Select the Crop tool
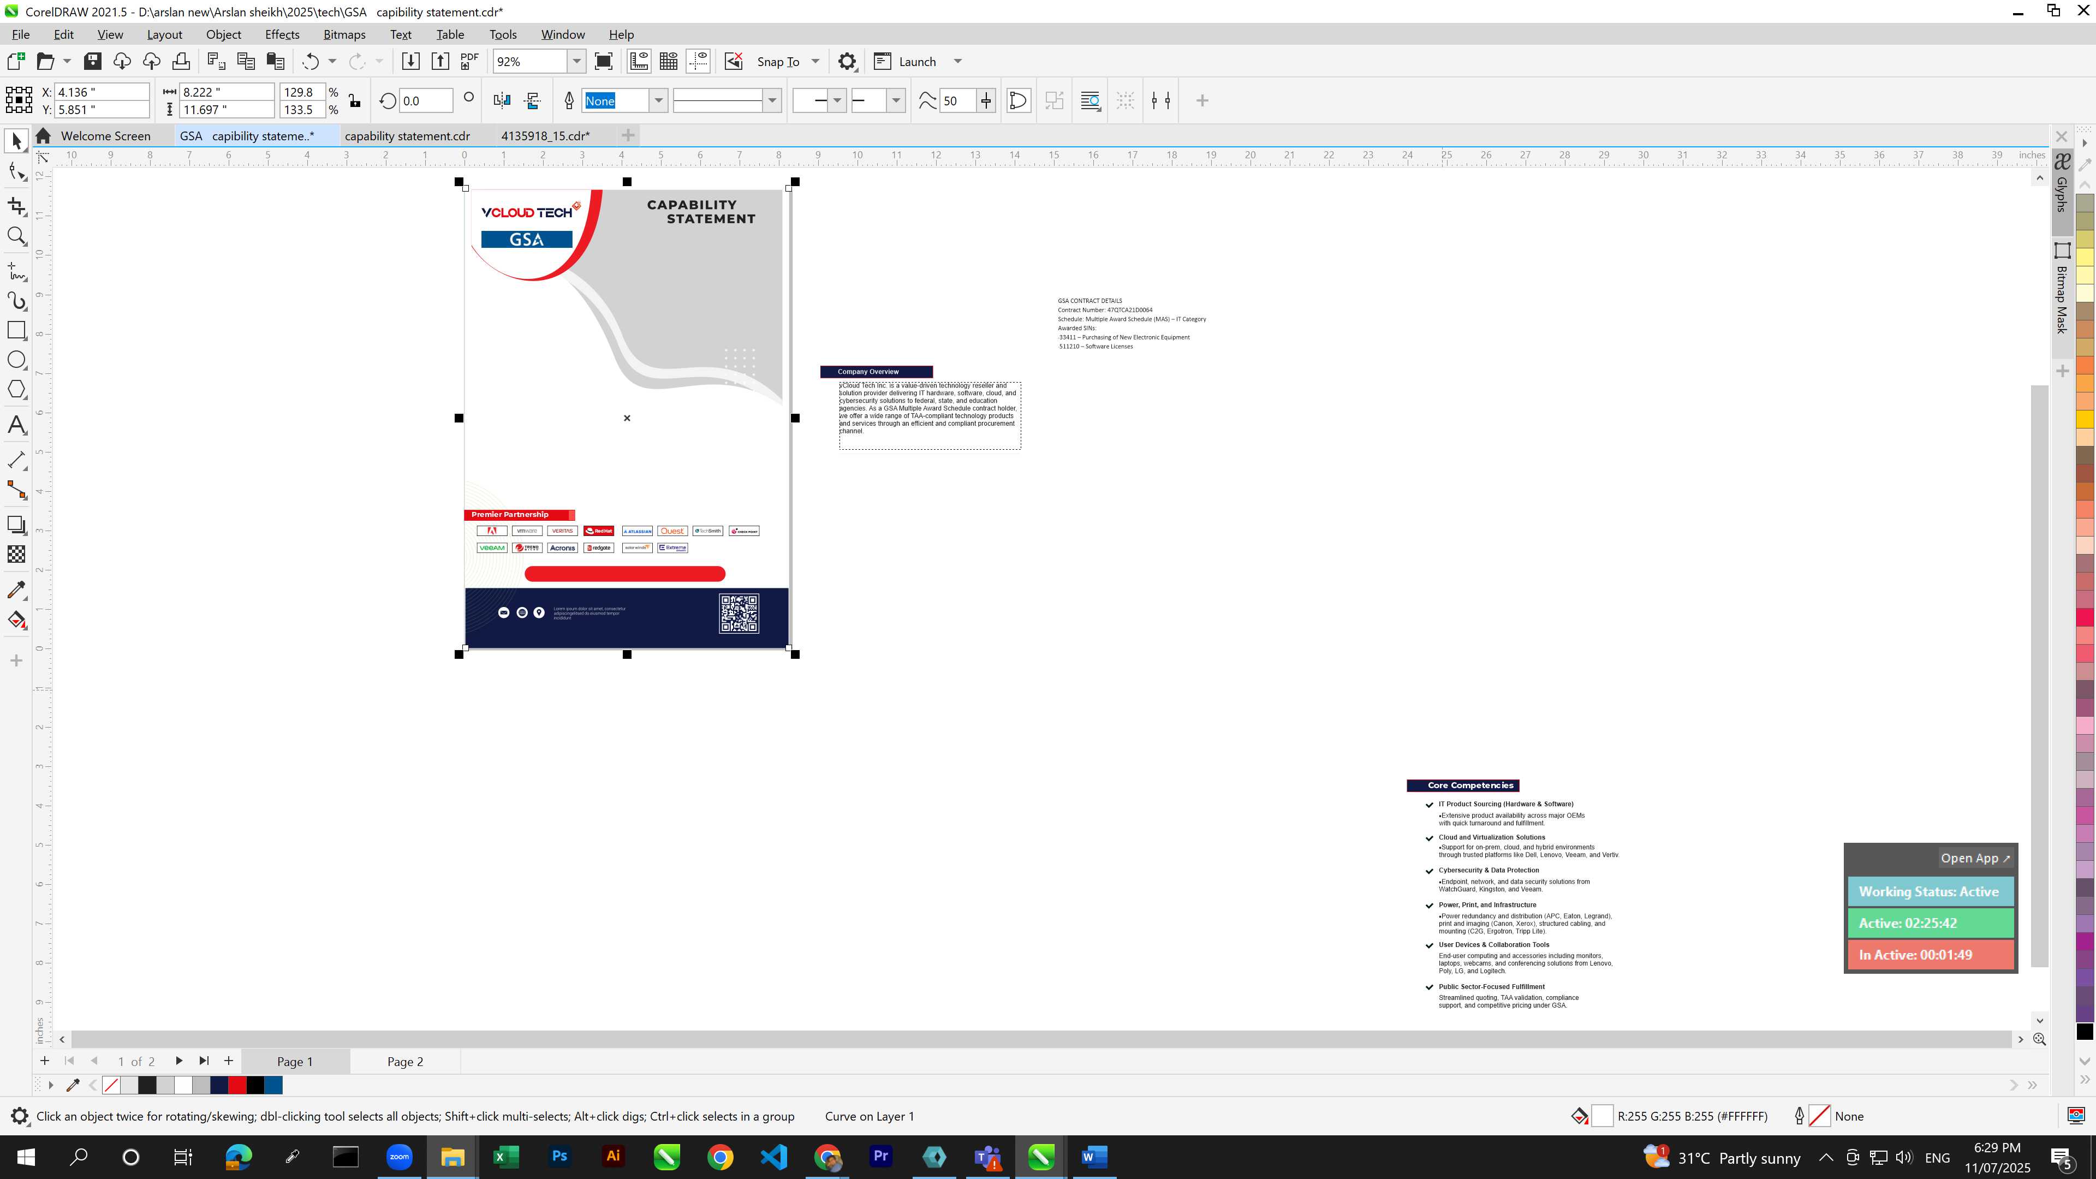This screenshot has width=2096, height=1179. (16, 207)
